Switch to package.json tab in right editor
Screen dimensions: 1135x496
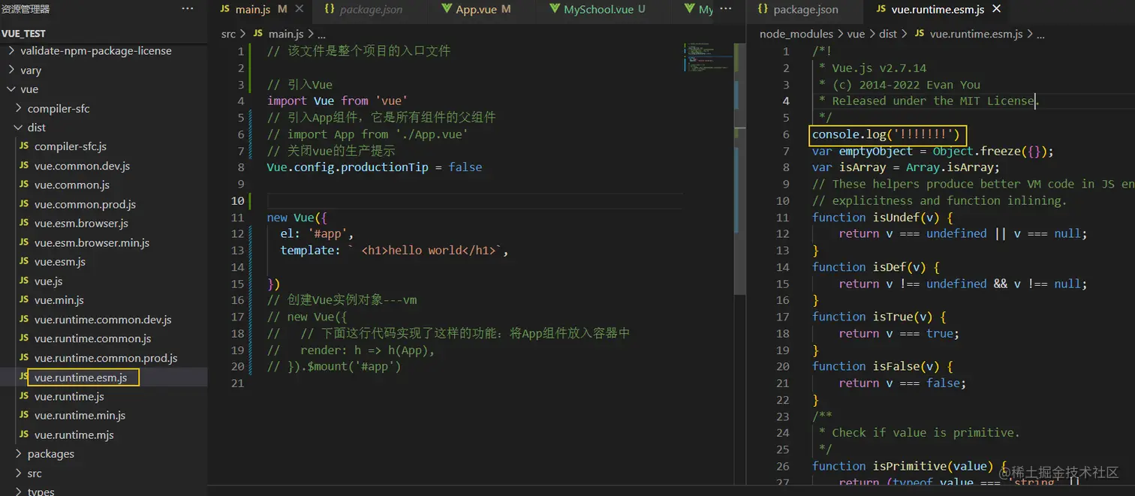[806, 9]
